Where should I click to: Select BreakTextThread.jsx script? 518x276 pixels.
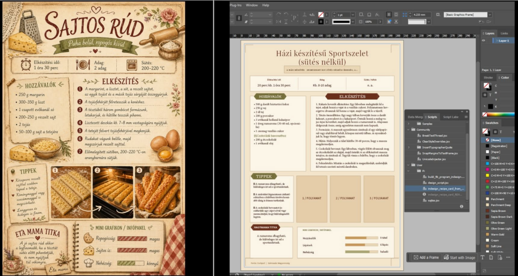tap(435, 135)
